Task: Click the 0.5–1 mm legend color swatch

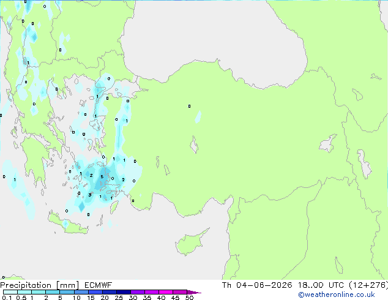Action: [24, 292]
